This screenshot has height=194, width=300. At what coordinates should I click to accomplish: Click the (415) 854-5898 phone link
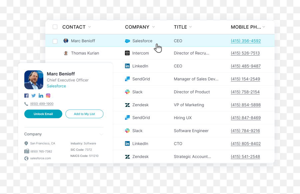[x=246, y=105]
